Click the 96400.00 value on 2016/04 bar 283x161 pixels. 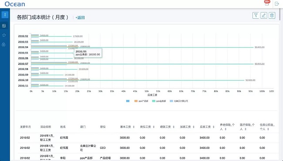coord(259,47)
